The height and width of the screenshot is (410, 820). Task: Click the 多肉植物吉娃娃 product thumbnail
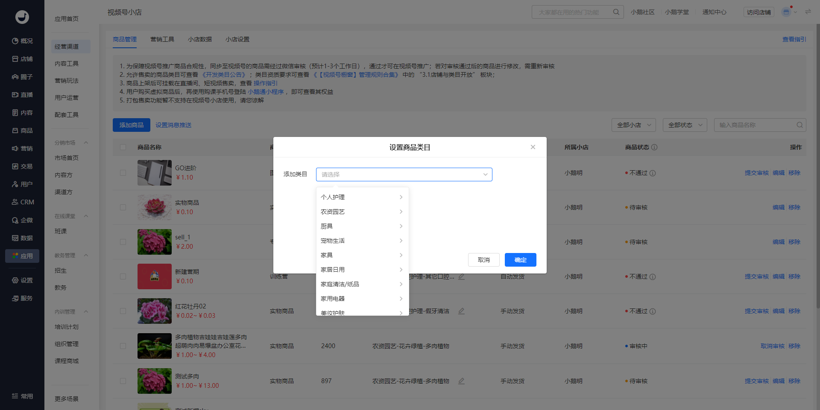[x=155, y=346]
